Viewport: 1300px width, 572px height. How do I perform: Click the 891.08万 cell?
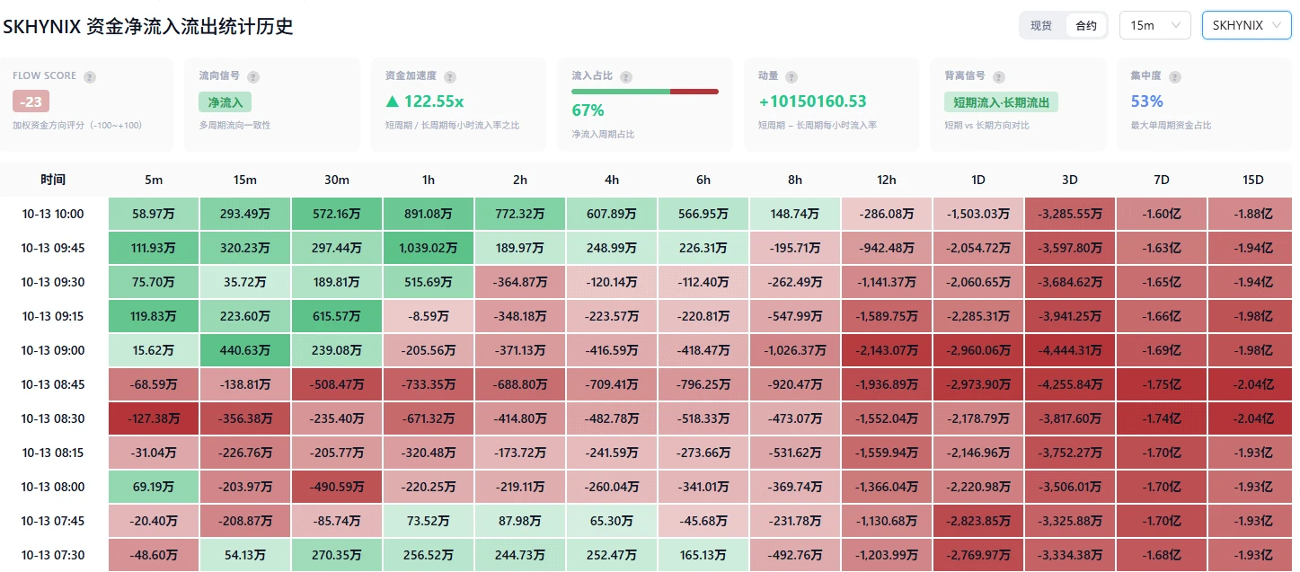[429, 214]
